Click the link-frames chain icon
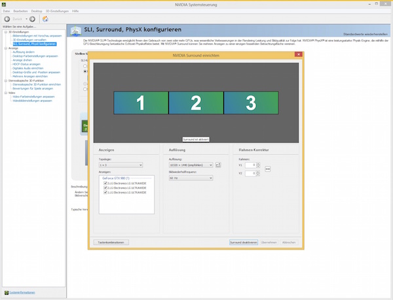This screenshot has height=300, width=393. point(268,169)
